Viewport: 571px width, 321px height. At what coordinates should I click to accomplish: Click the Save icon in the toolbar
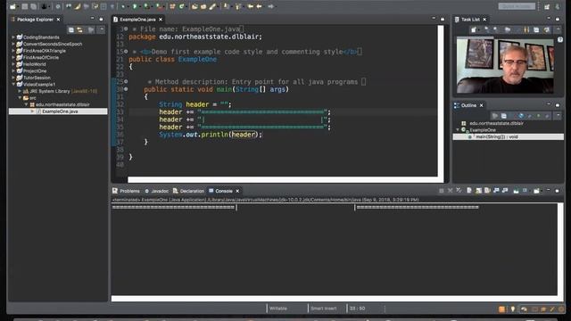(25, 6)
